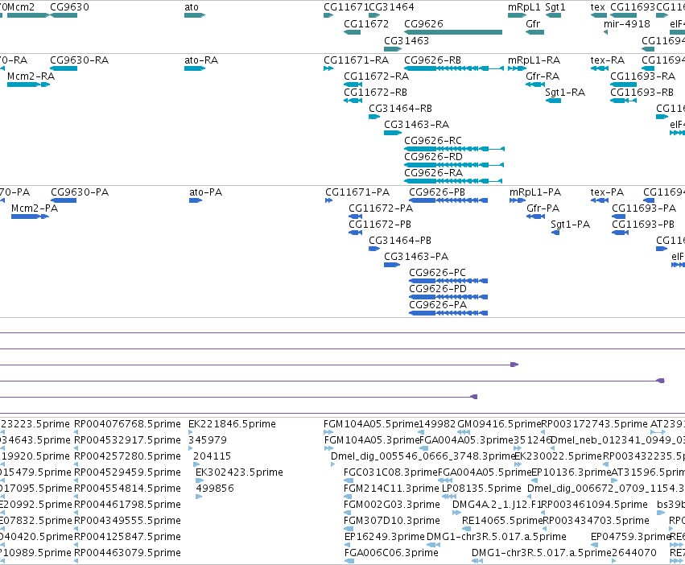Click the mRpL1 gene label

point(524,7)
